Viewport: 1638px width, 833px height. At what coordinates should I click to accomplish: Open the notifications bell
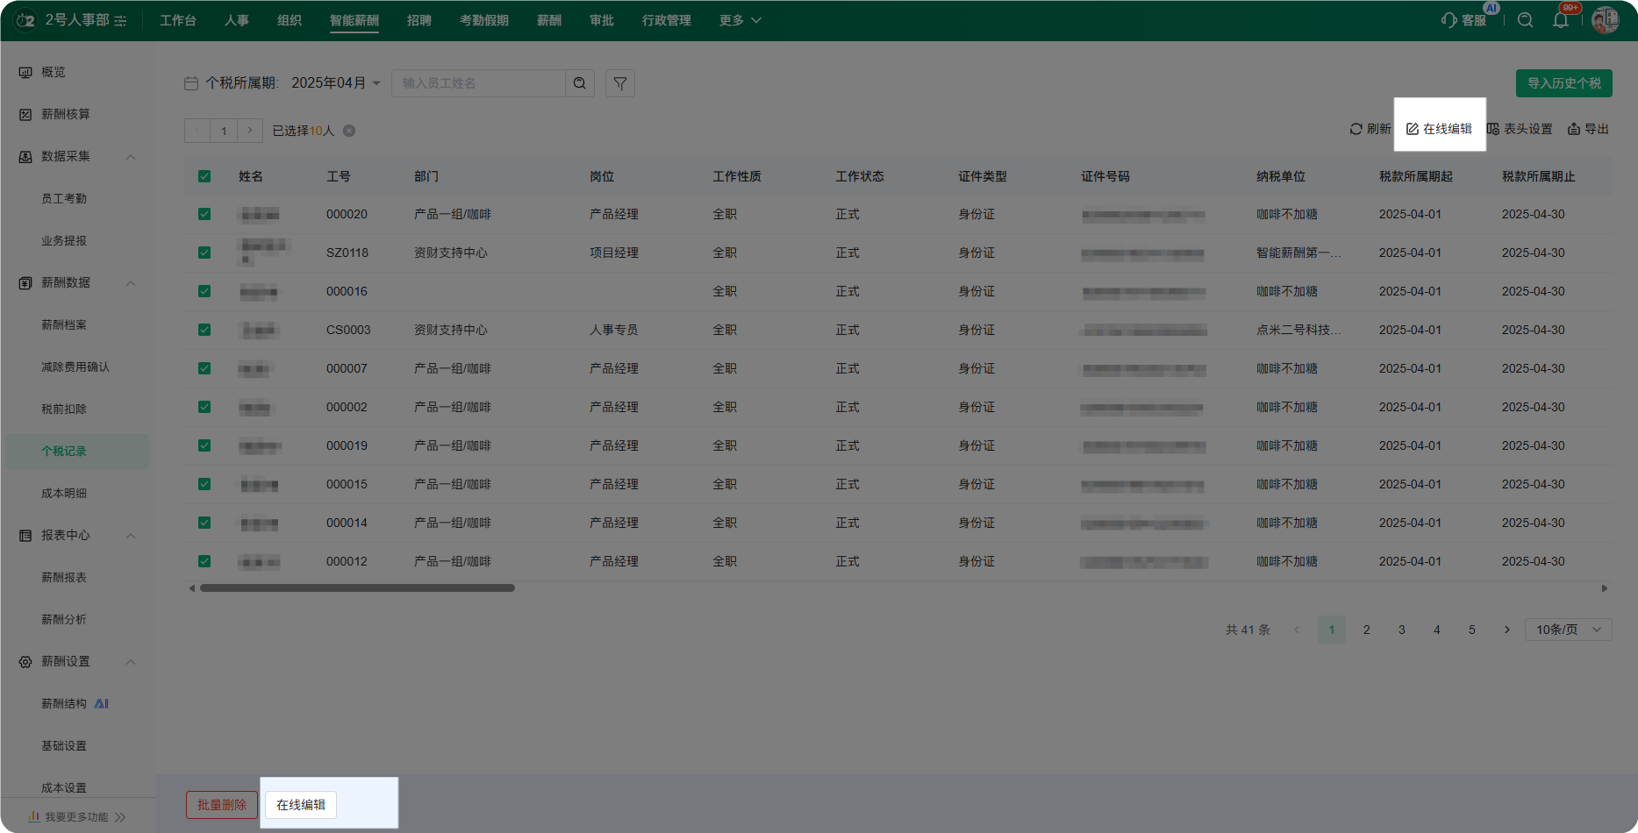pos(1561,20)
